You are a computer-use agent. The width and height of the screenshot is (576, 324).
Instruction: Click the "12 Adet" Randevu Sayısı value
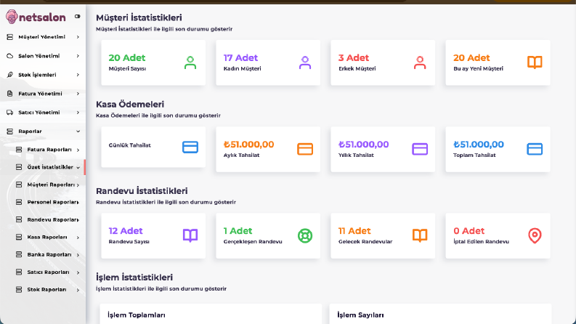pos(125,231)
